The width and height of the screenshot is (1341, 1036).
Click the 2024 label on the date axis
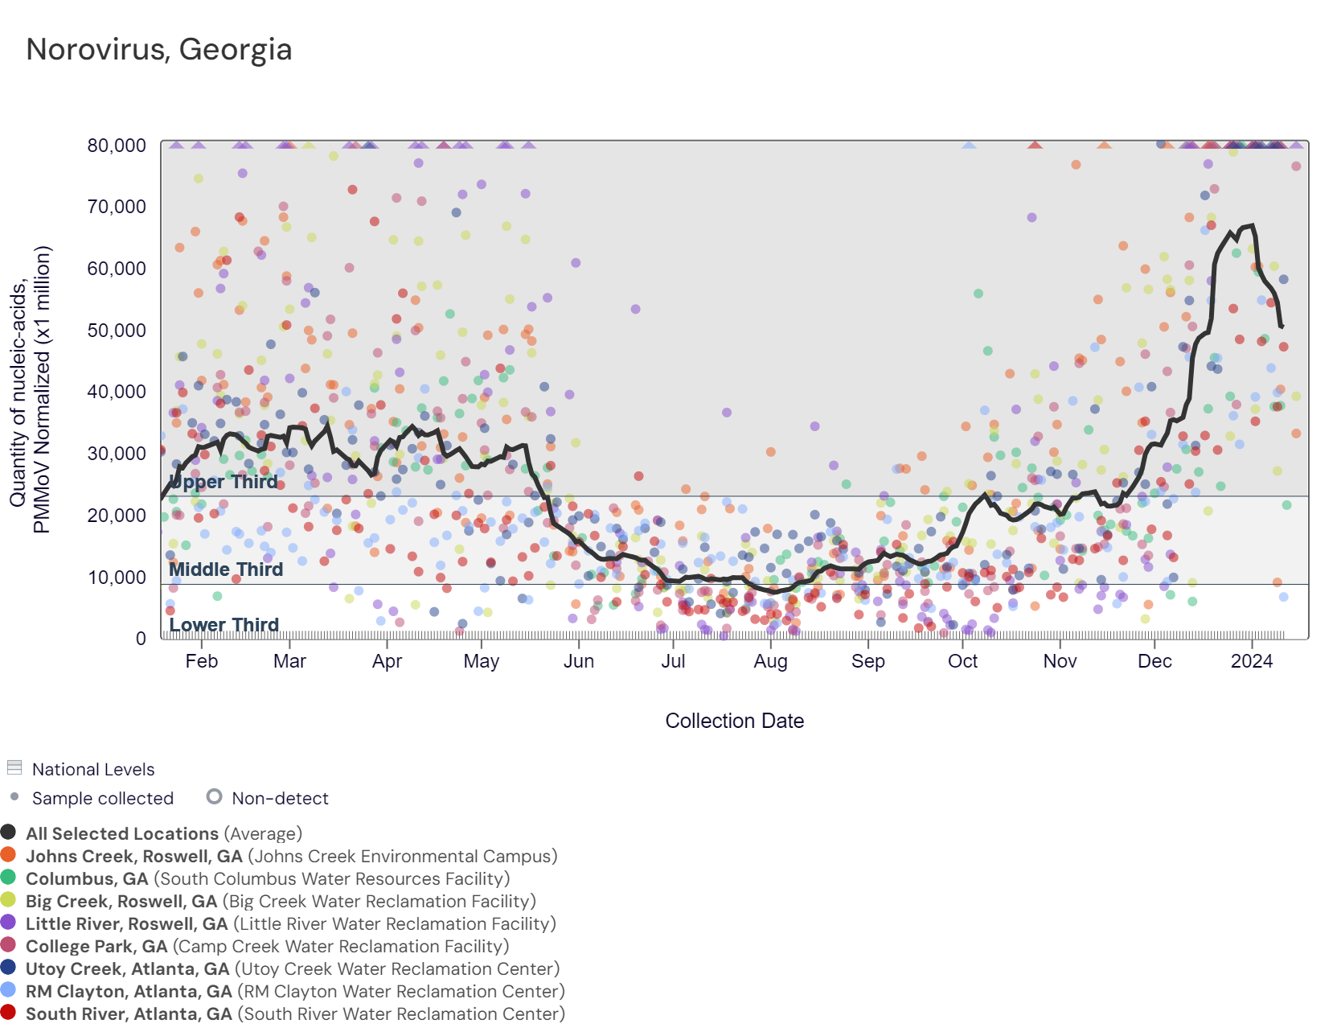coord(1252,661)
